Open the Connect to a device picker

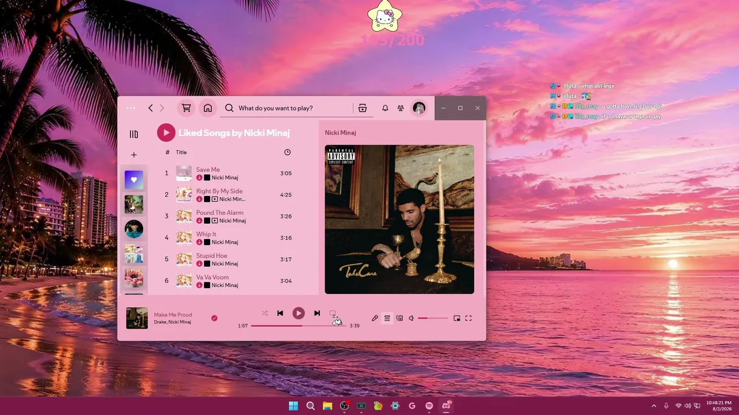tap(400, 318)
